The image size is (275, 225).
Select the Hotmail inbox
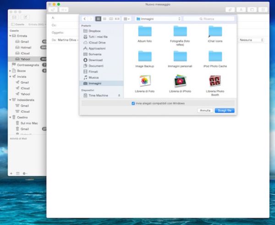[x=25, y=47]
